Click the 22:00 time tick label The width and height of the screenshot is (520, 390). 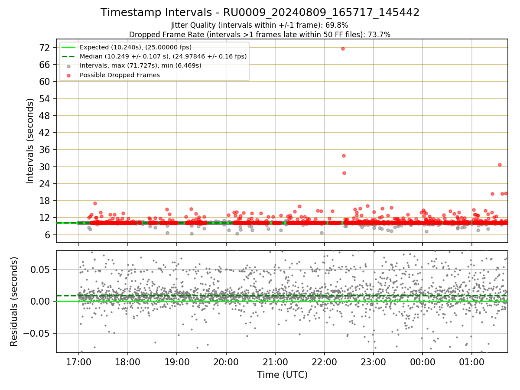(324, 362)
